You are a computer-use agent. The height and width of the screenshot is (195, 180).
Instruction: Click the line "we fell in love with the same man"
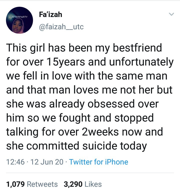87,76
